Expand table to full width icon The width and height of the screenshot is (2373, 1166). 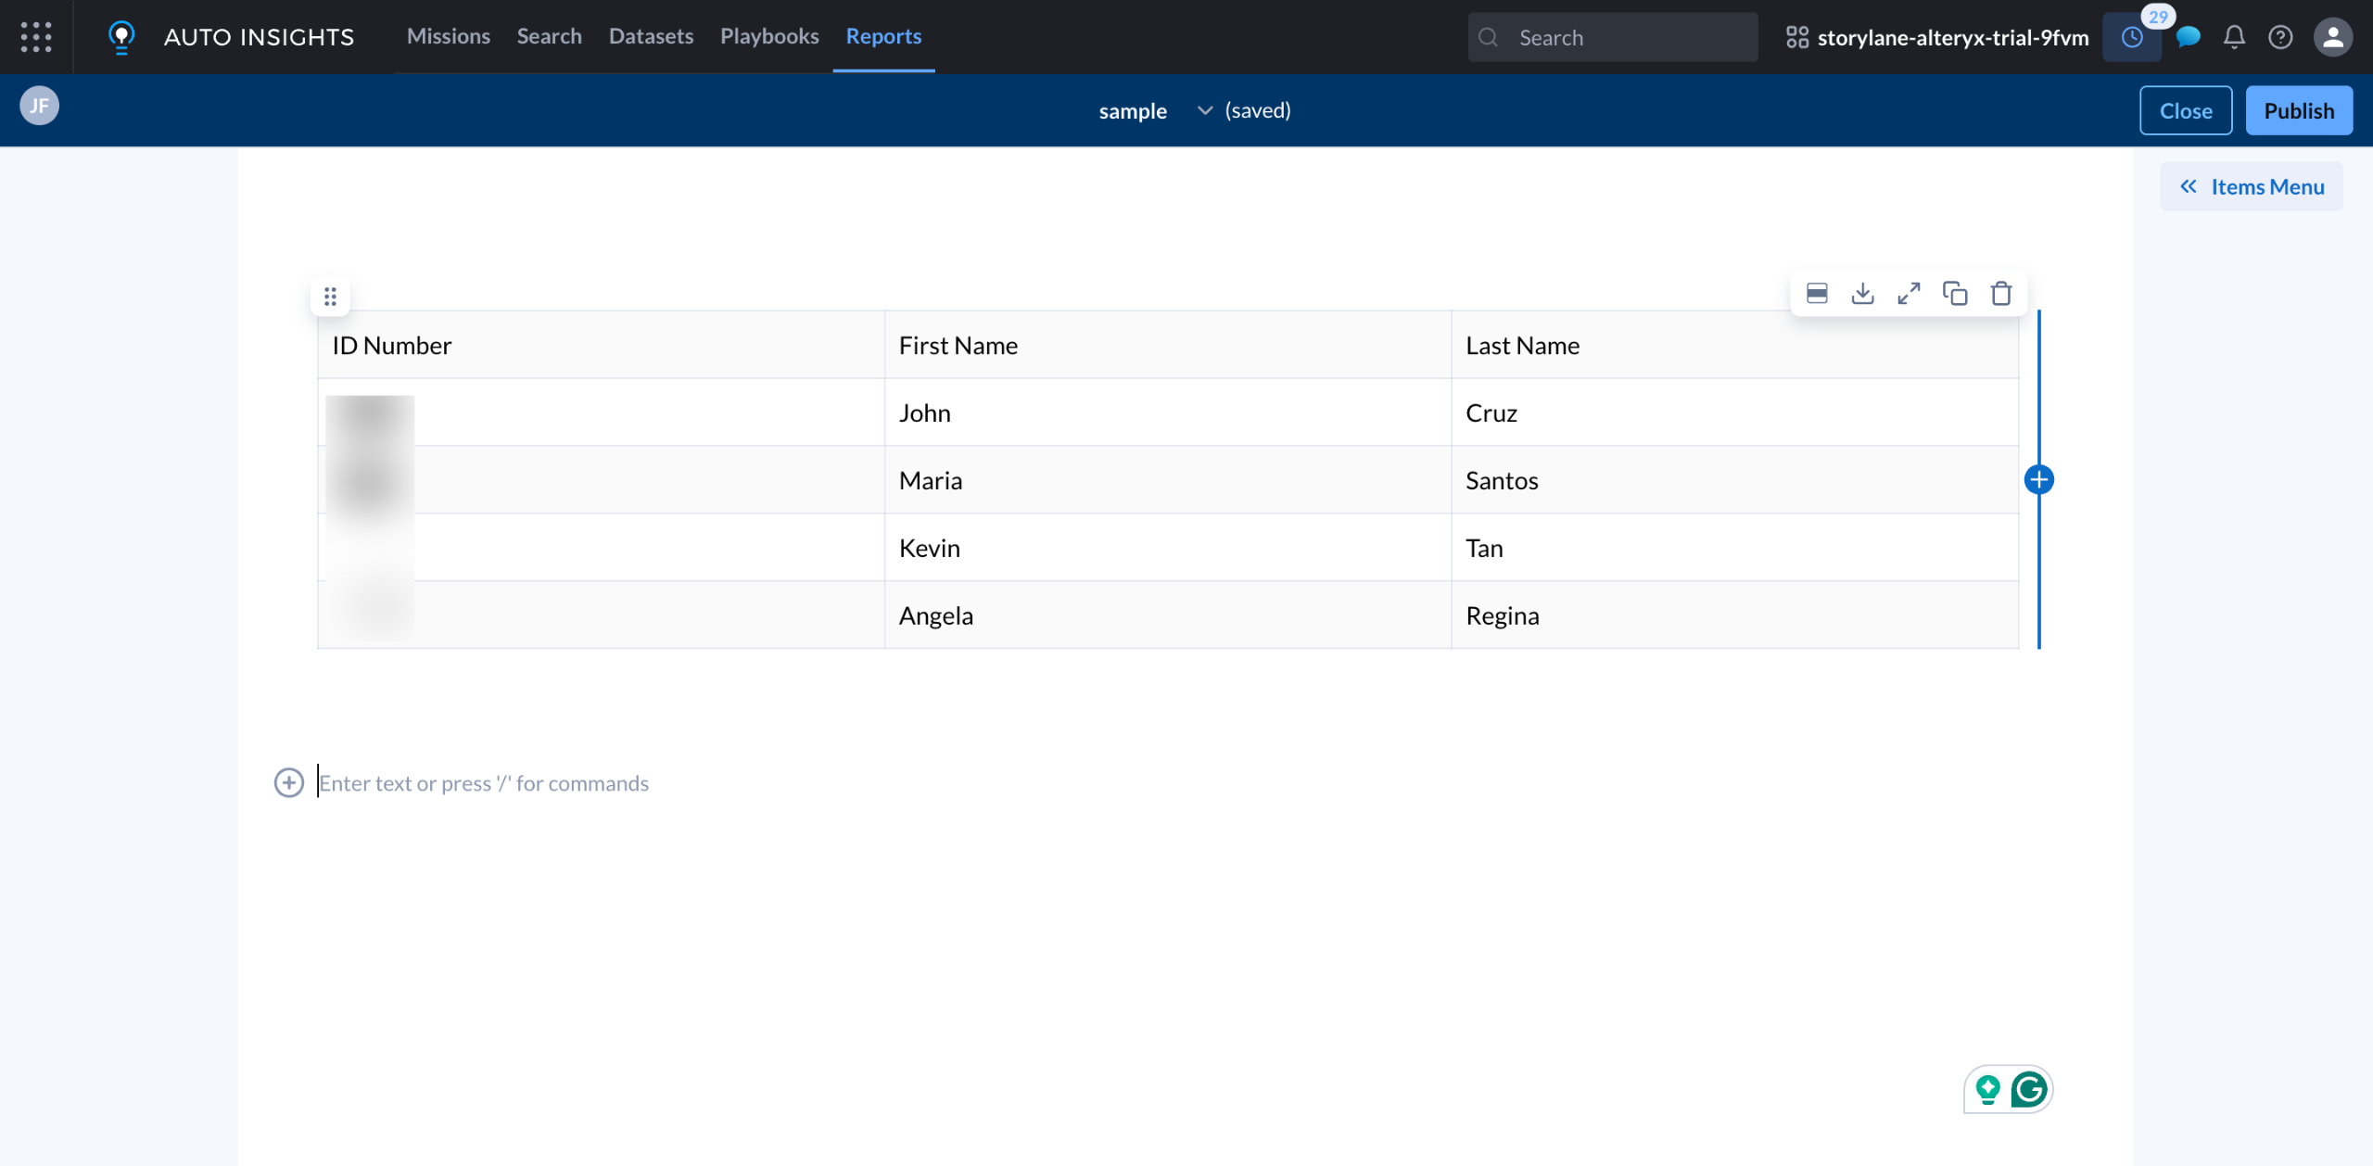1909,294
